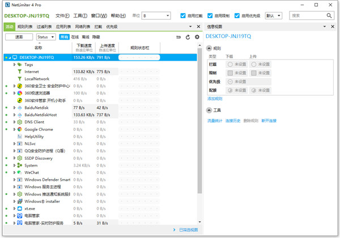Open the 工具(T) menu
Viewport: 340px width, 238px height.
pos(80,16)
